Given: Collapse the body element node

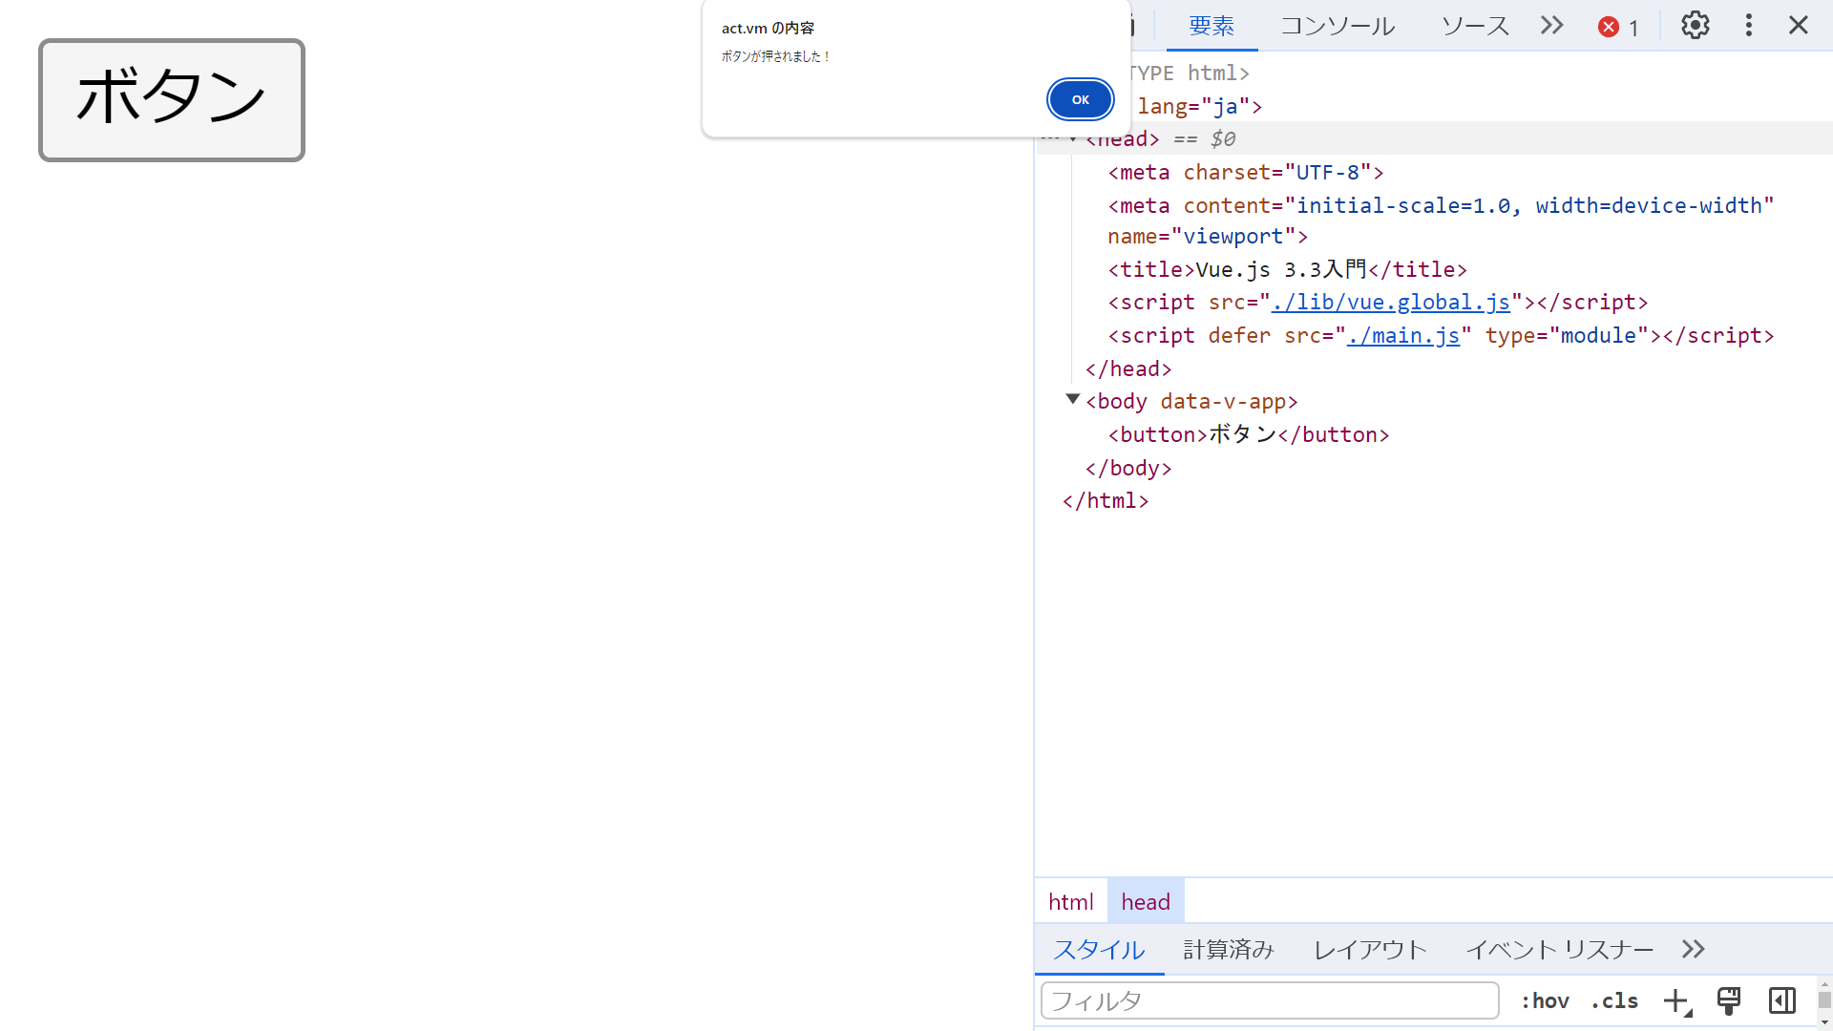Looking at the screenshot, I should point(1072,400).
